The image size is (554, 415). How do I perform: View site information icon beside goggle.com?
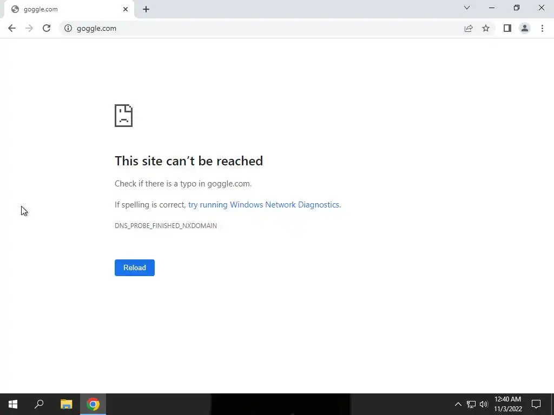(68, 28)
